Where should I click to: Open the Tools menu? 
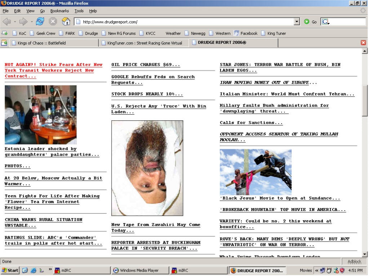(x=79, y=11)
